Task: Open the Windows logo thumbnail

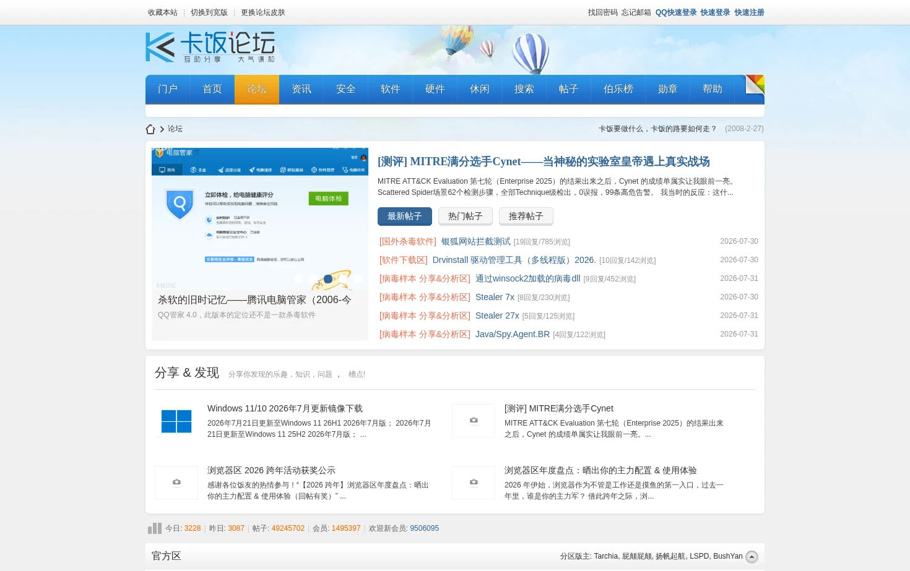Action: tap(176, 421)
